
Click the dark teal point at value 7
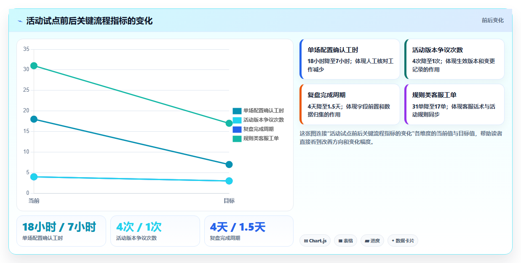click(x=229, y=165)
